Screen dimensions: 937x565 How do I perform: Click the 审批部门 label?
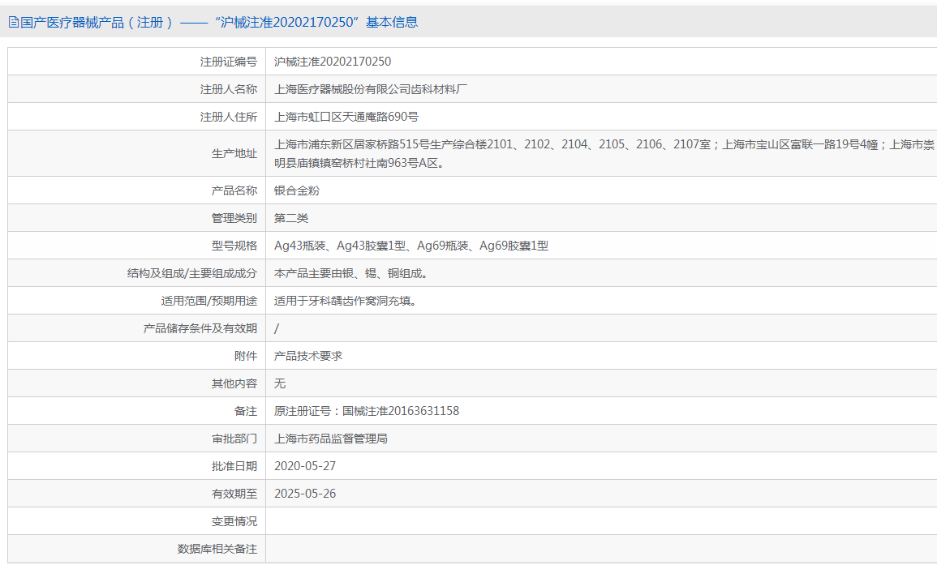point(234,439)
